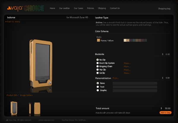Go to Our Cases
This screenshot has width=178, height=123.
tap(78, 8)
